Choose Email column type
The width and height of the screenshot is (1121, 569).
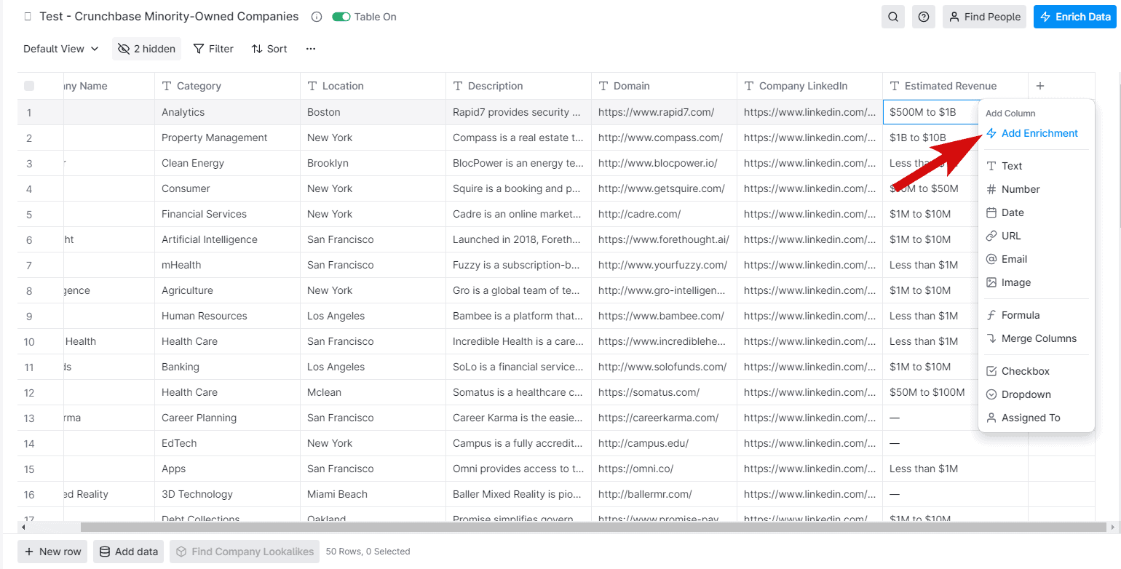point(1037,259)
